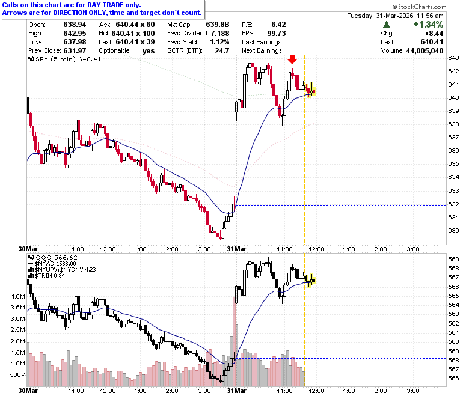Screen dimensions: 469x396
Task: Click the +1.34% percent change value
Action: pos(428,25)
